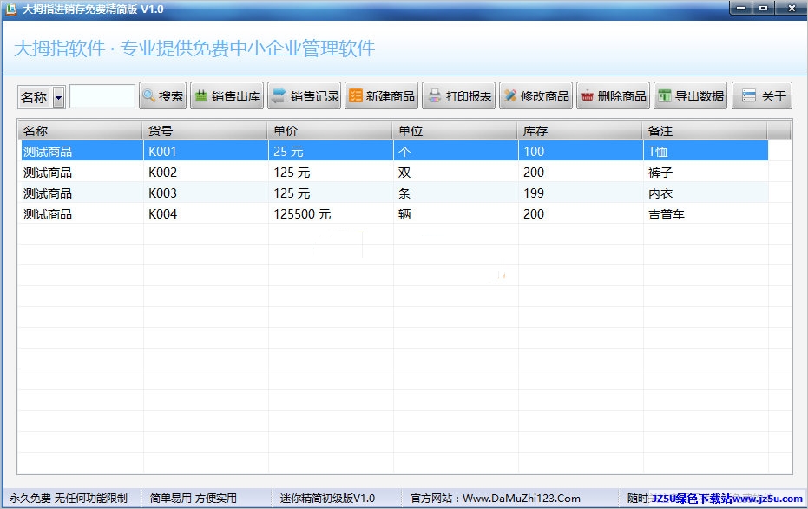Click 打印报表 print report button
This screenshot has width=808, height=509.
coord(458,95)
